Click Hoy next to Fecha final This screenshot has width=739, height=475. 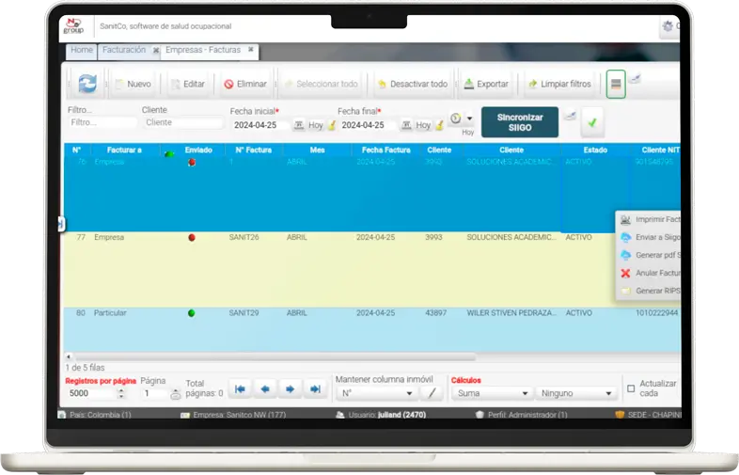tap(423, 125)
